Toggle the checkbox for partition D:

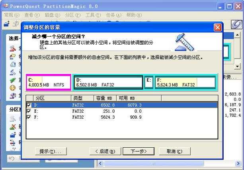(x=29, y=105)
